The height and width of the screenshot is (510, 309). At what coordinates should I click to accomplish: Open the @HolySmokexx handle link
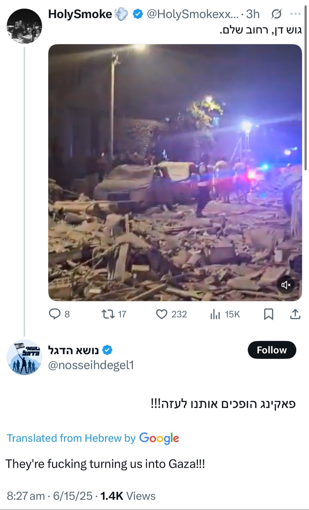point(193,14)
